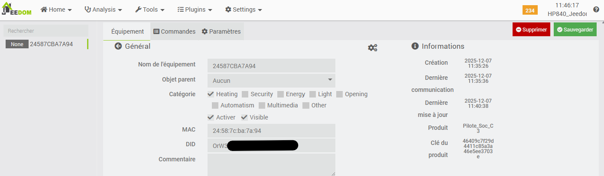
Task: Switch to the Paramètres tab
Action: pos(221,31)
